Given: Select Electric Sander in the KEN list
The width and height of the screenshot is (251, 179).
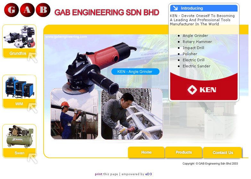Looking at the screenshot, I should [x=197, y=66].
